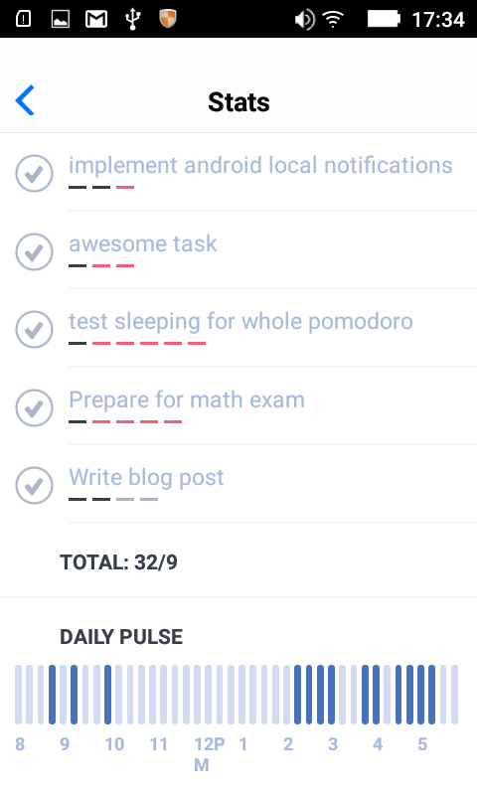Uncheck the 'awesome task' checkmark circle
The width and height of the screenshot is (477, 795).
click(x=34, y=251)
